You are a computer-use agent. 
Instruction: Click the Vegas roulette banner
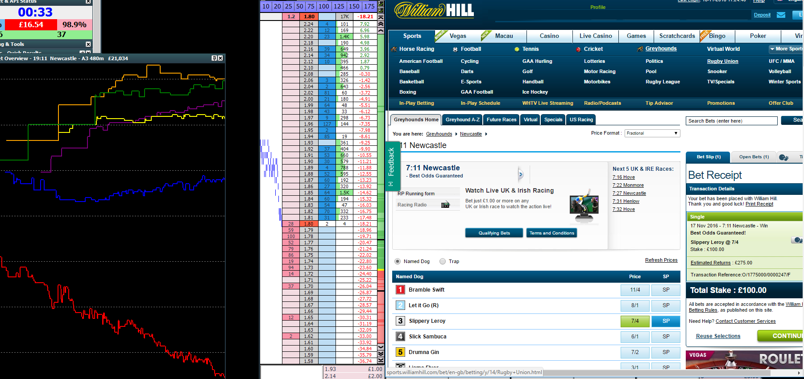(744, 360)
